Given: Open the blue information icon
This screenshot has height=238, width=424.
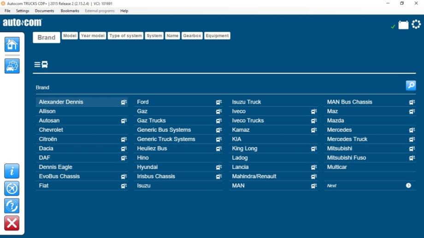Looking at the screenshot, I should click(12, 171).
